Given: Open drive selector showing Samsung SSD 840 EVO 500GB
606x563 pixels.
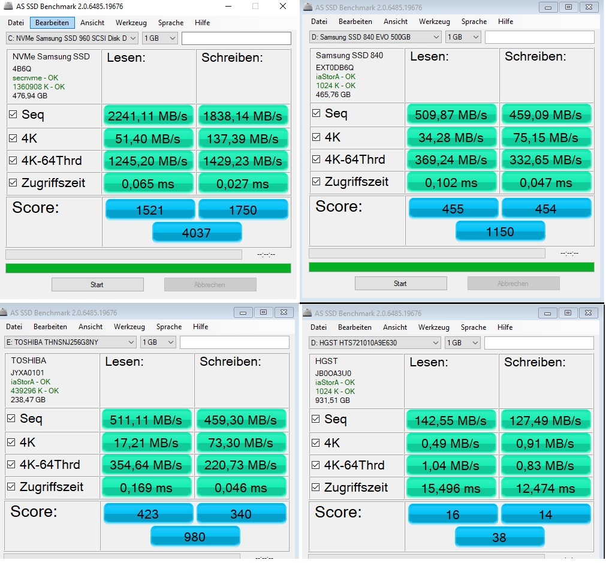Looking at the screenshot, I should (375, 37).
